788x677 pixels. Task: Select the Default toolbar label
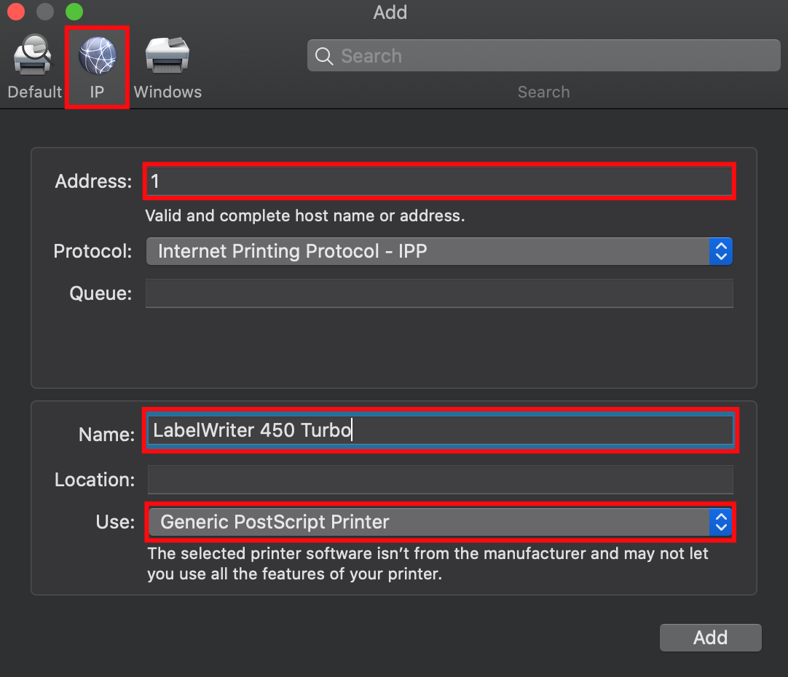34,92
